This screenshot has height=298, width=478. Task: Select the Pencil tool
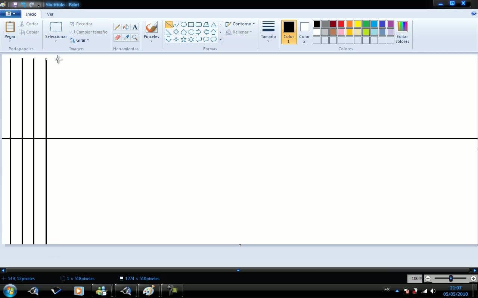click(x=117, y=27)
